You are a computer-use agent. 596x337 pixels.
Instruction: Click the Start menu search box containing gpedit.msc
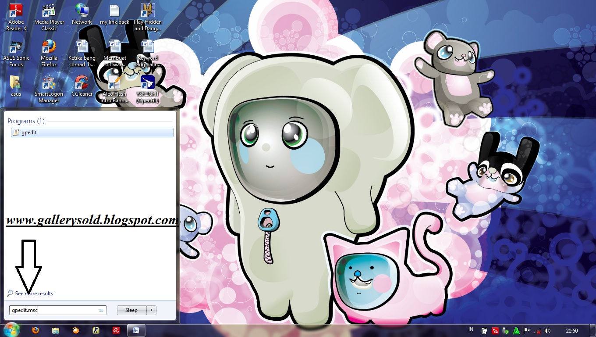tap(58, 310)
